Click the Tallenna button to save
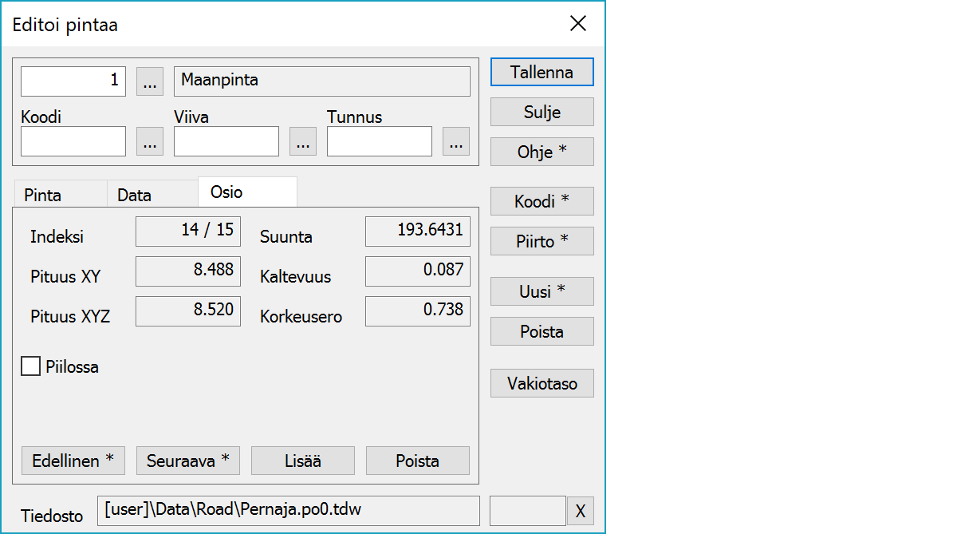 pyautogui.click(x=542, y=72)
